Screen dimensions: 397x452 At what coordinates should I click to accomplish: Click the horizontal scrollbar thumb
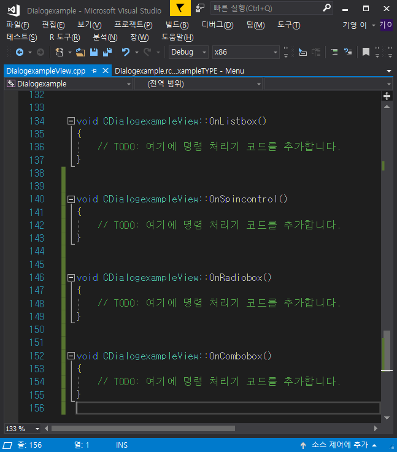[x=143, y=429]
